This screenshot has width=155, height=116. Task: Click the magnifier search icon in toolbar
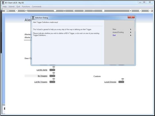coord(26,11)
